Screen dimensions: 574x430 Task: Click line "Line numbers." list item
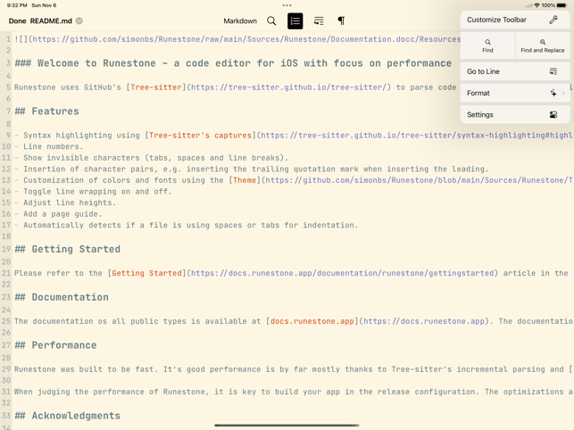(49, 146)
